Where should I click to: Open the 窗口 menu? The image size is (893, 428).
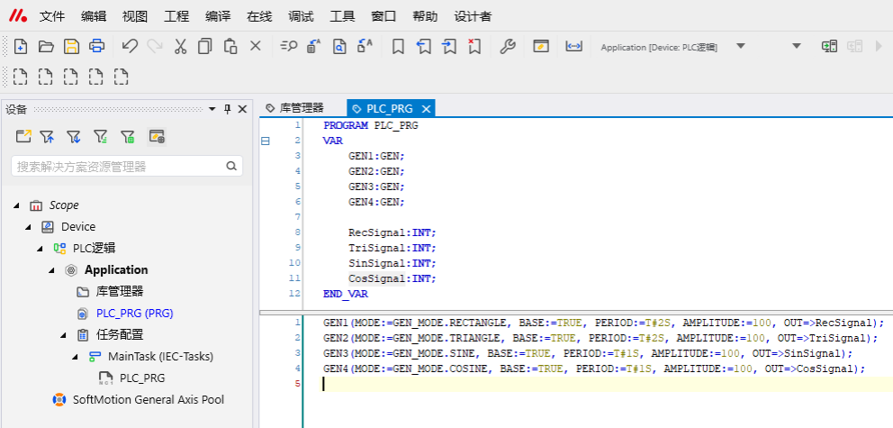click(383, 16)
